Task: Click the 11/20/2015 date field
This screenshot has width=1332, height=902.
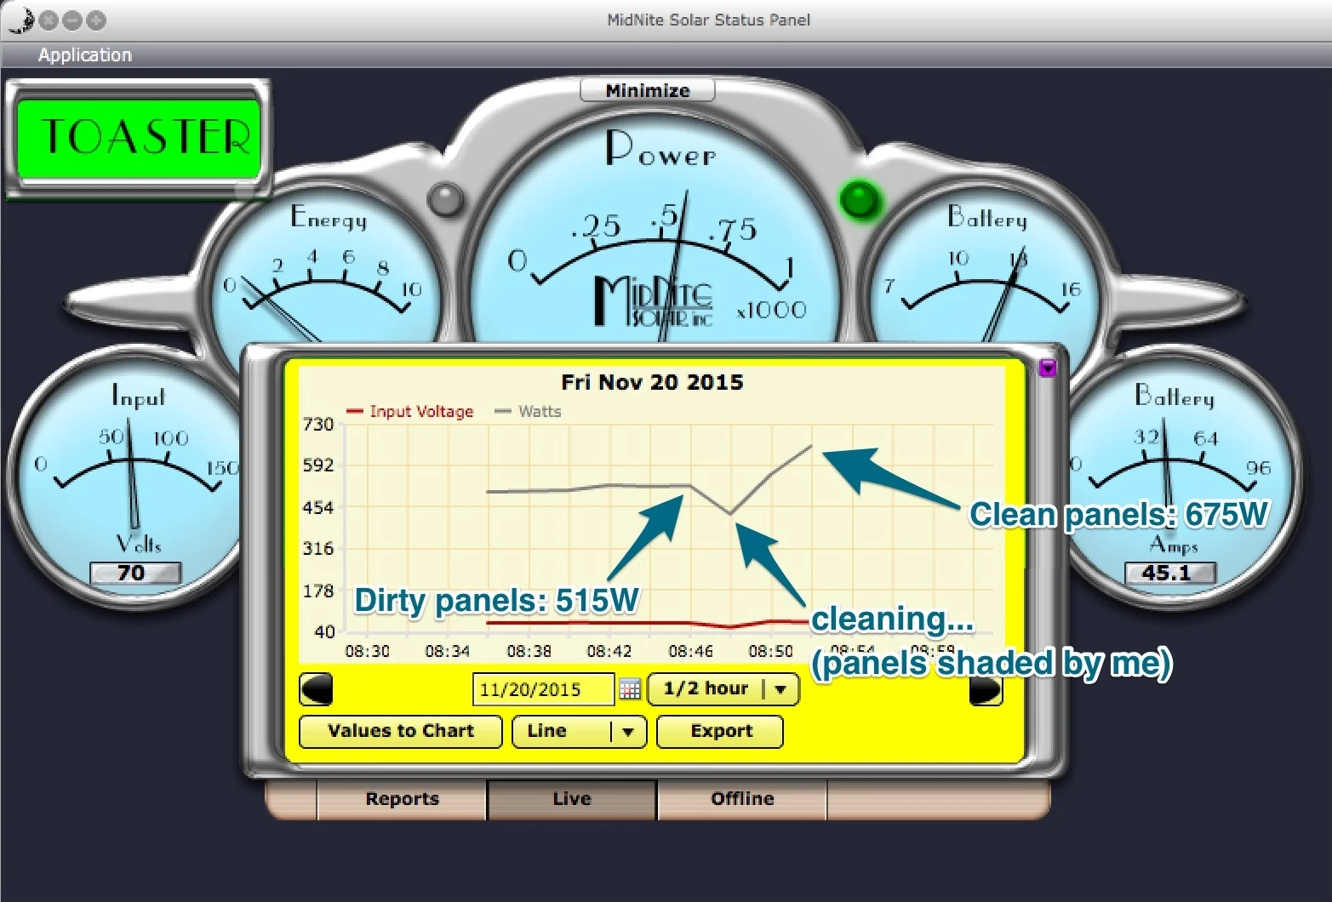Action: (543, 689)
